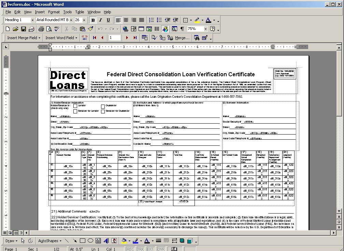Image resolution: width=344 pixels, height=251 pixels.
Task: Open the Font Size dropdown showing 26
Action: [84, 20]
